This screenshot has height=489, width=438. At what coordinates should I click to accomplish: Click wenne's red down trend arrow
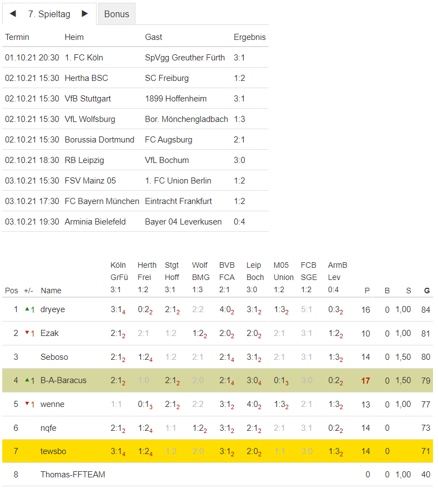27,404
